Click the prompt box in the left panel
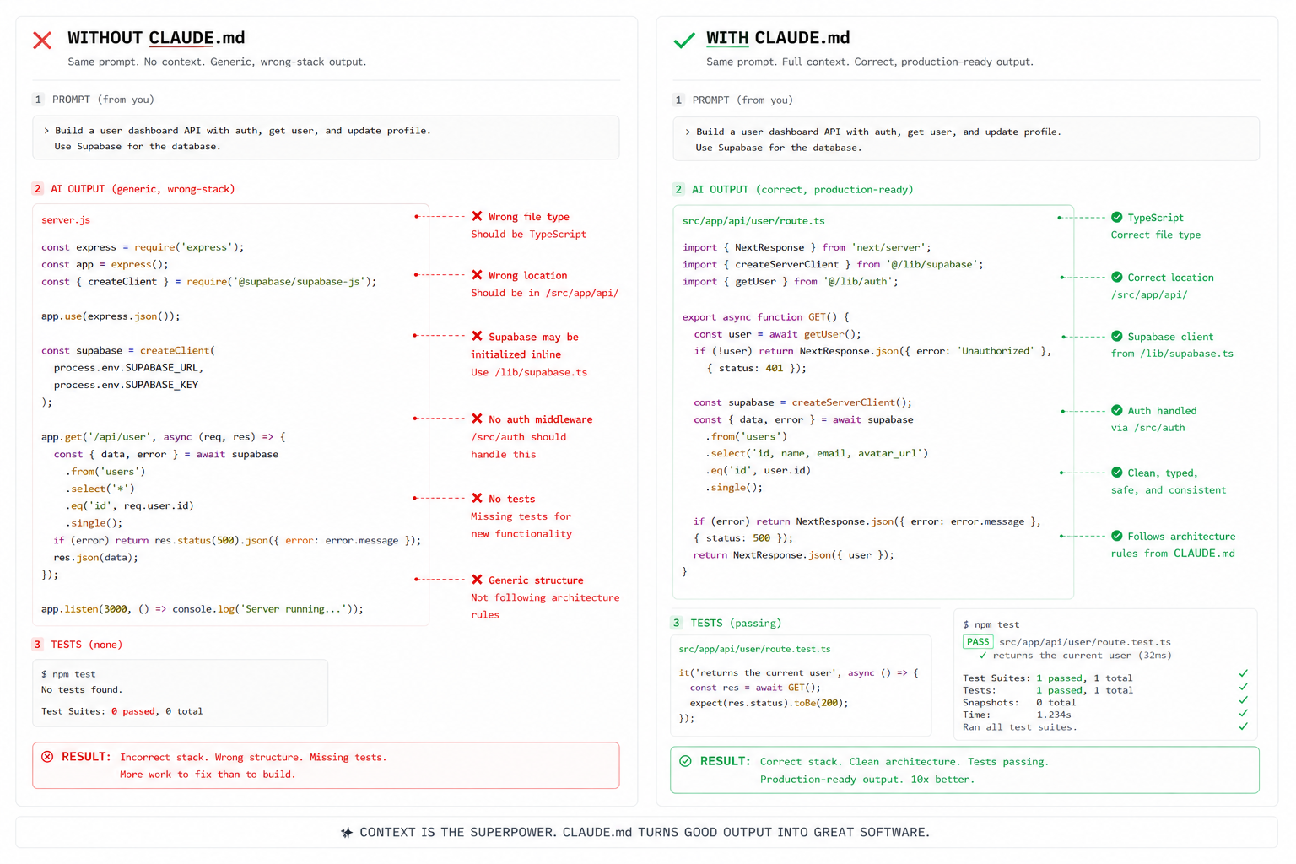Image resolution: width=1296 pixels, height=864 pixels. tap(326, 138)
